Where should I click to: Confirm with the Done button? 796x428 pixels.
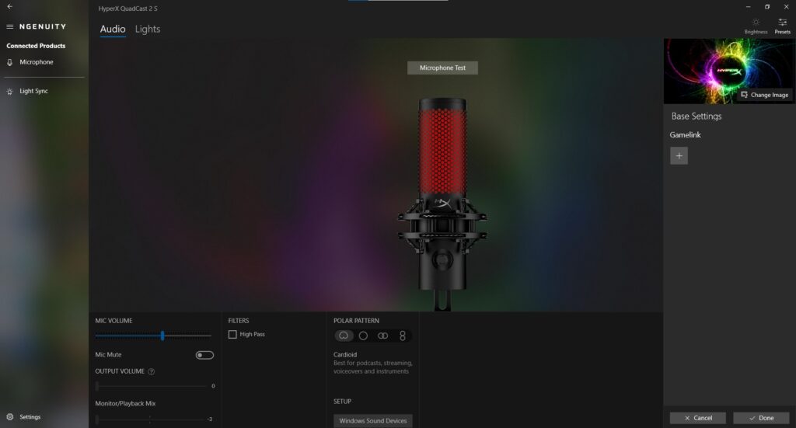(x=761, y=418)
